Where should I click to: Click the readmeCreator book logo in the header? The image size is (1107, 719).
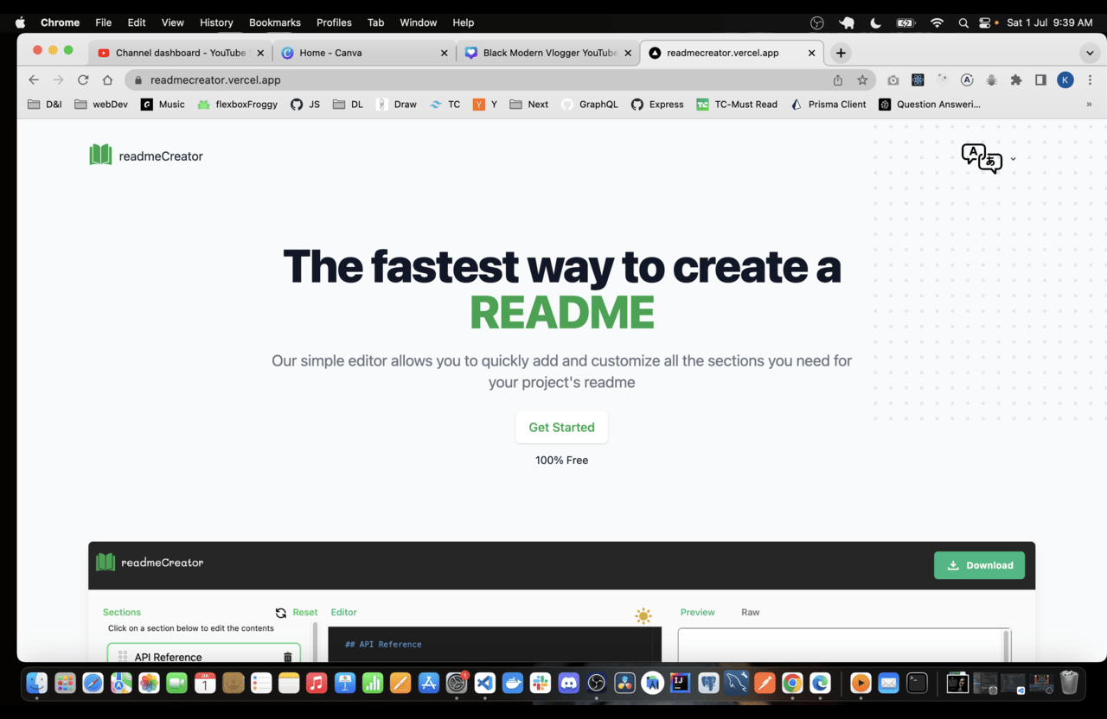[100, 156]
